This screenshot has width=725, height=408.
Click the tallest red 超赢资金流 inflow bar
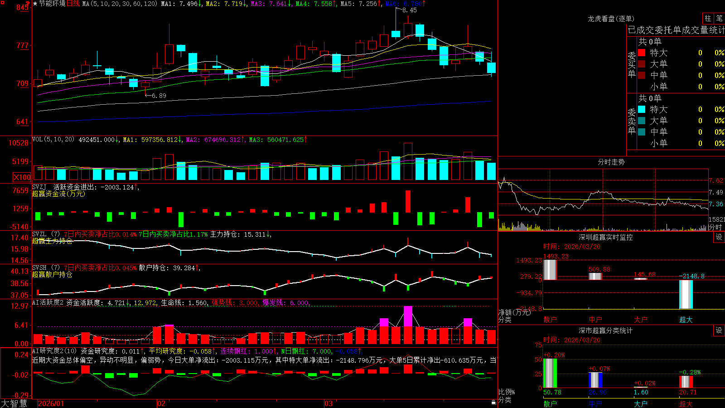coord(408,201)
